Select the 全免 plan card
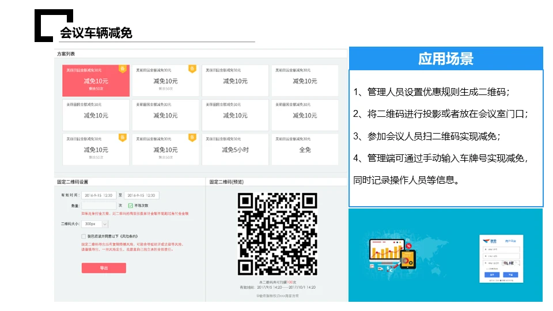The width and height of the screenshot is (553, 311). (305, 149)
